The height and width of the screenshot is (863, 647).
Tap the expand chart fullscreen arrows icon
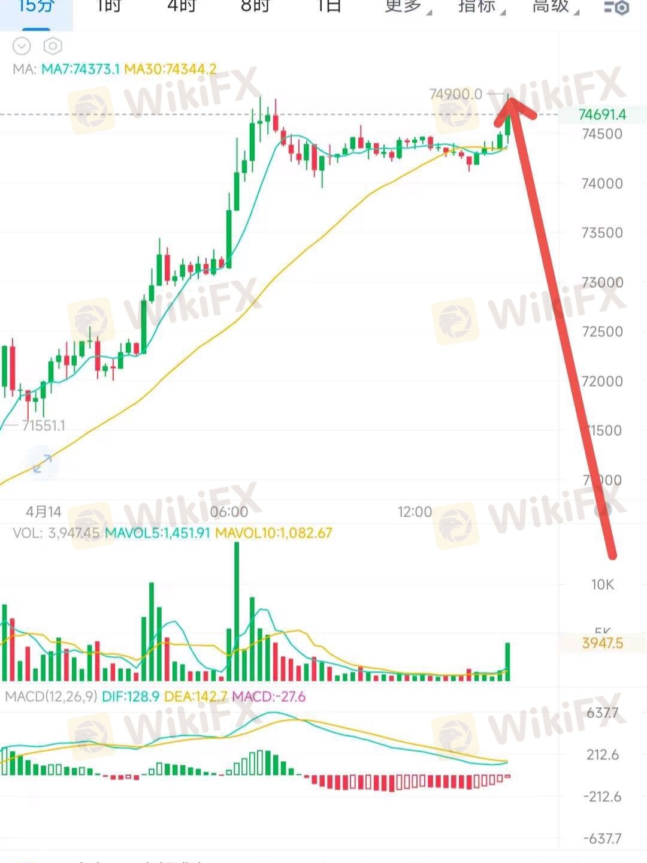click(x=42, y=463)
